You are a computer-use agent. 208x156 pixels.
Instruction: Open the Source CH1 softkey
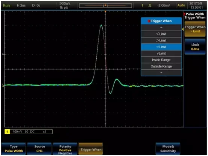(39, 149)
